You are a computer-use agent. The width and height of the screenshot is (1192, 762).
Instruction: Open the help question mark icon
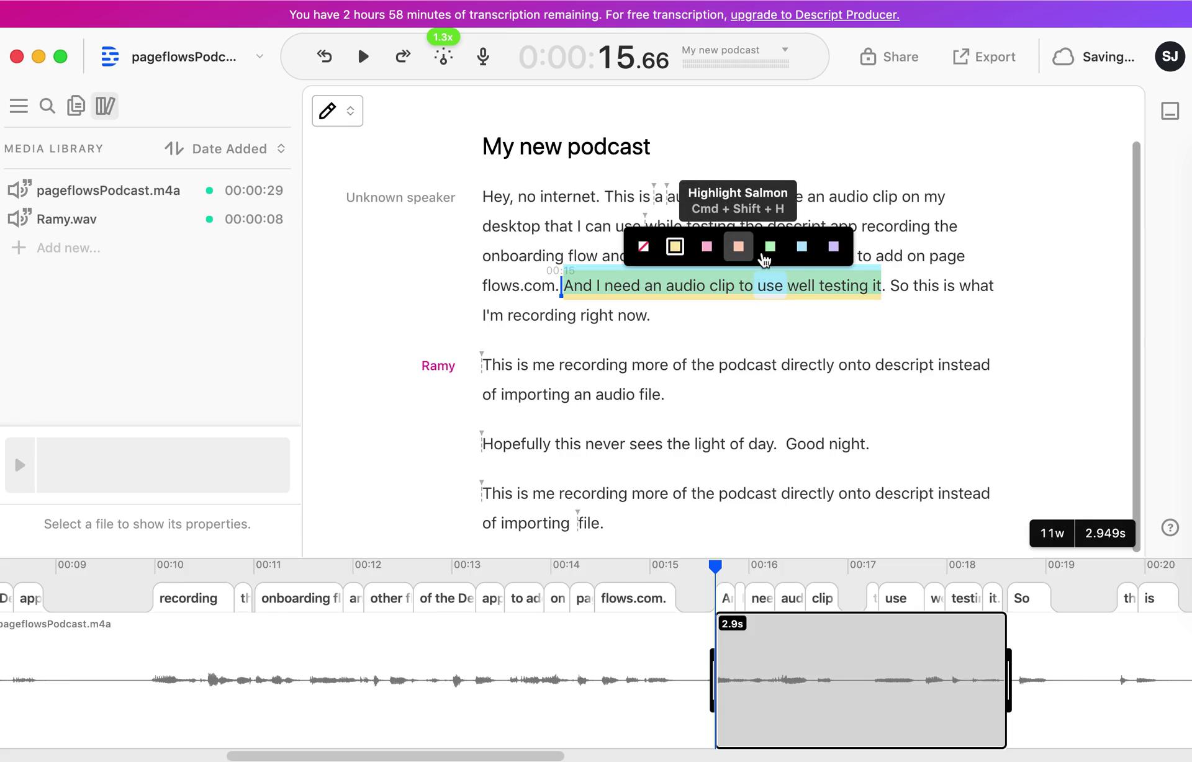click(1170, 527)
